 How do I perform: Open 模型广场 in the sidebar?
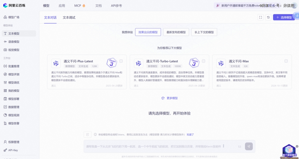[x=14, y=17]
